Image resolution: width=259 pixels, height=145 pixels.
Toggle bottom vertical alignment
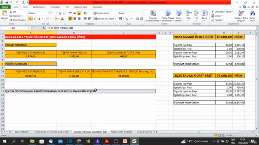coord(79,13)
